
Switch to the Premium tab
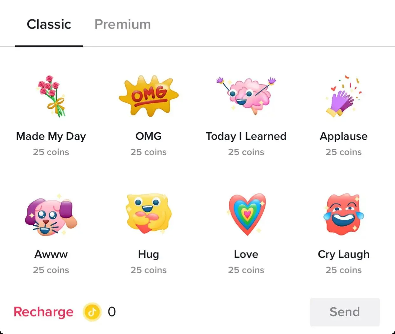123,24
